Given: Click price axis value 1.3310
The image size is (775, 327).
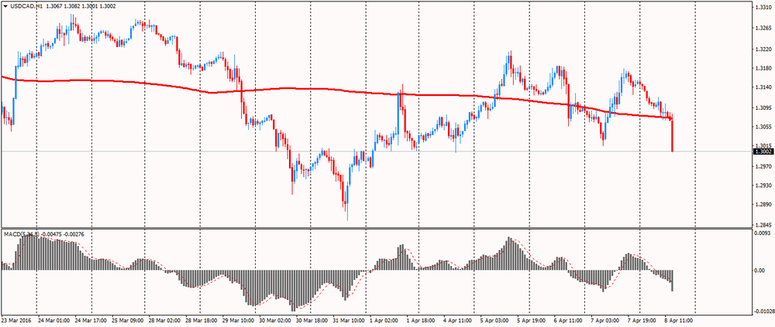Looking at the screenshot, I should pyautogui.click(x=763, y=8).
